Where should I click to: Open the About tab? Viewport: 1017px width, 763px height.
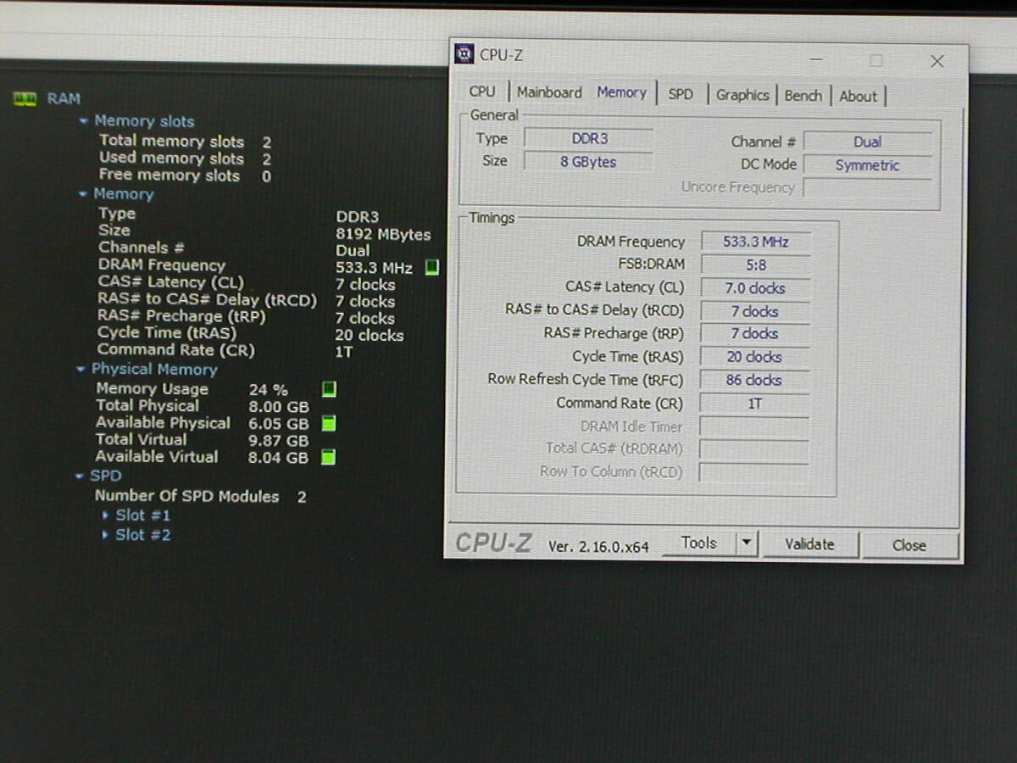[858, 96]
